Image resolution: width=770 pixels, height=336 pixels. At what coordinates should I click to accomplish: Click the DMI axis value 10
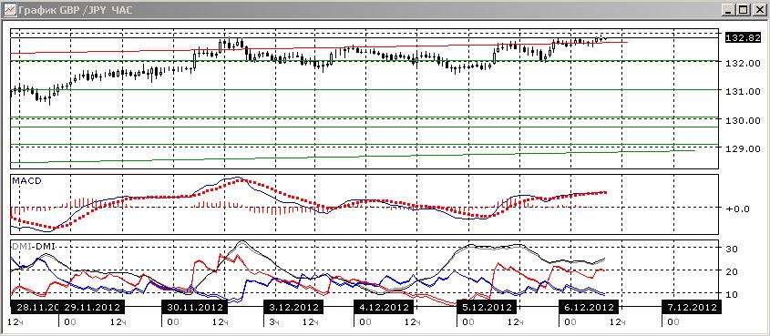[x=733, y=294]
